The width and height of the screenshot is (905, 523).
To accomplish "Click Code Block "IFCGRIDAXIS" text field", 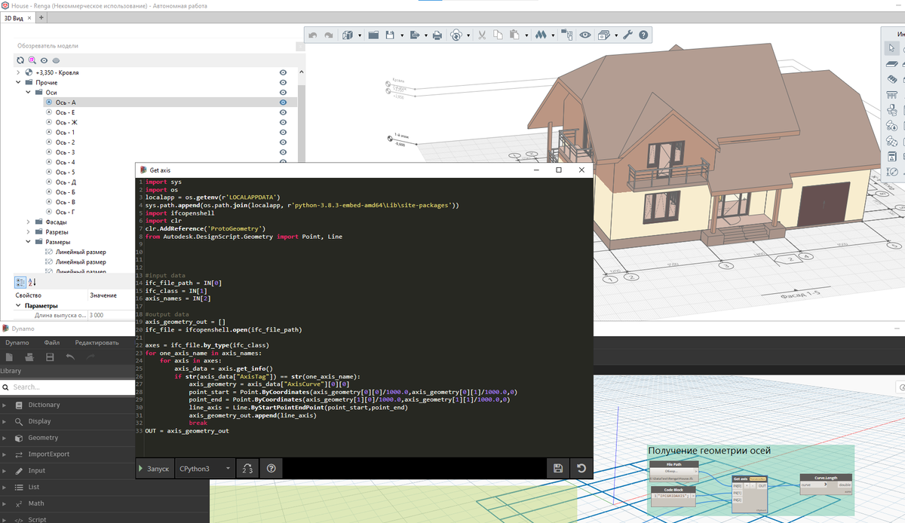I will pos(672,497).
